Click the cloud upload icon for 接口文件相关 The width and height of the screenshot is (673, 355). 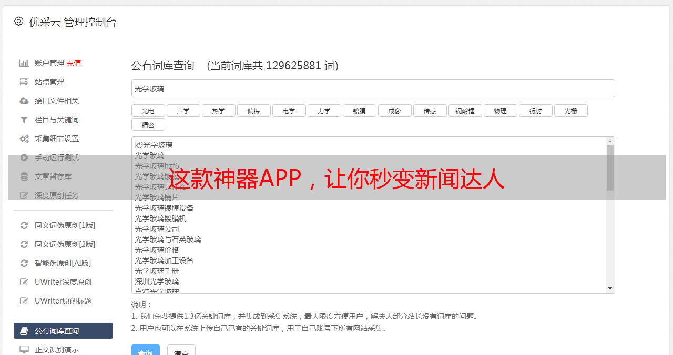pyautogui.click(x=24, y=101)
